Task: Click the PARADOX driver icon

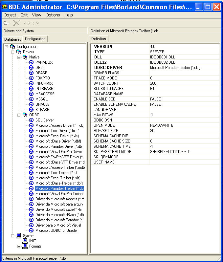Action: (x=31, y=62)
